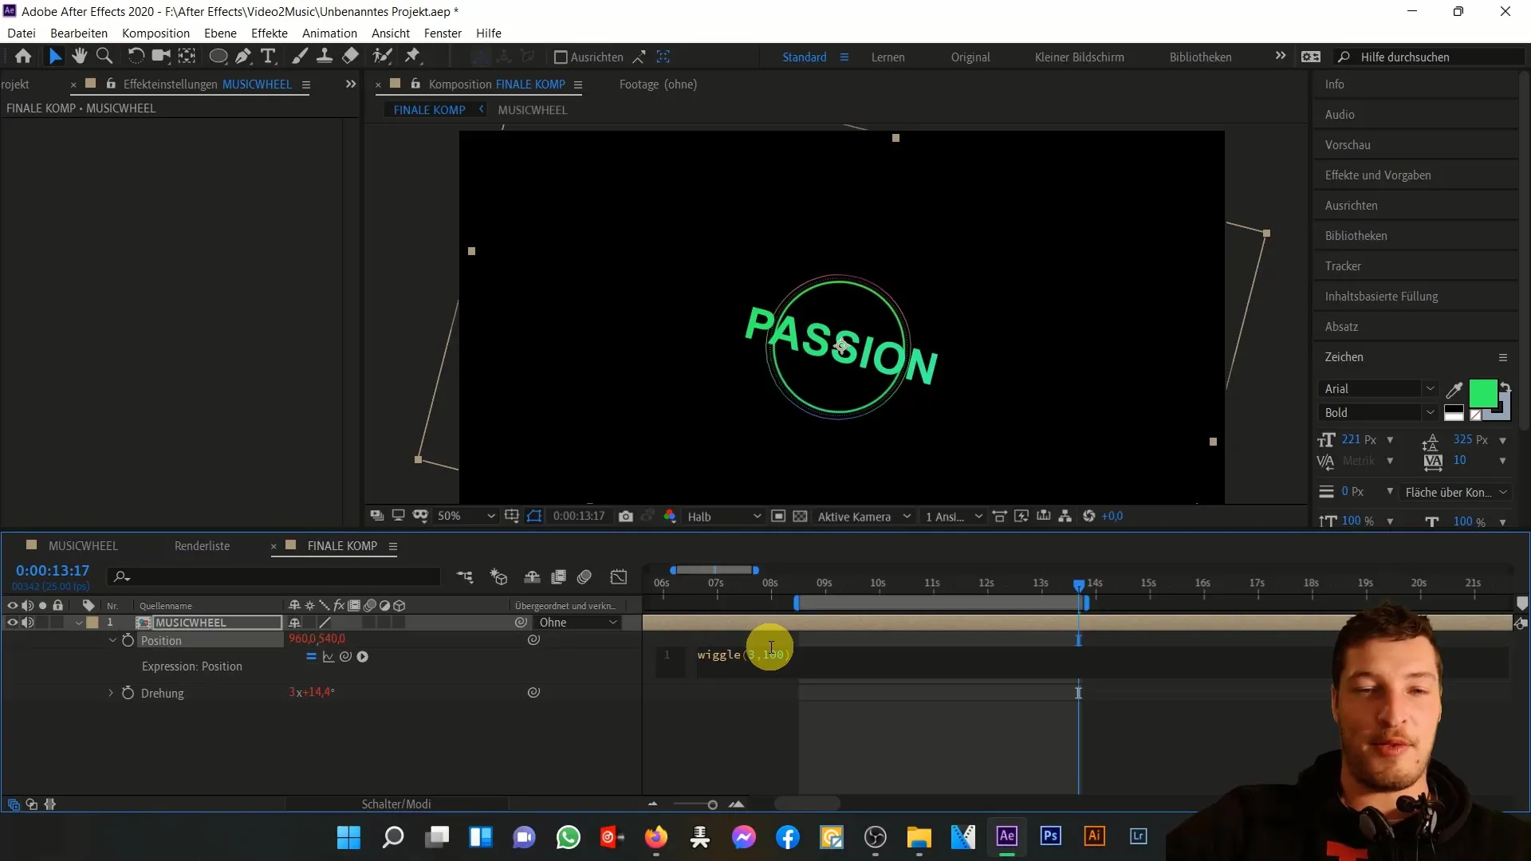Open the Komposition menu
This screenshot has height=861, width=1531.
155,33
